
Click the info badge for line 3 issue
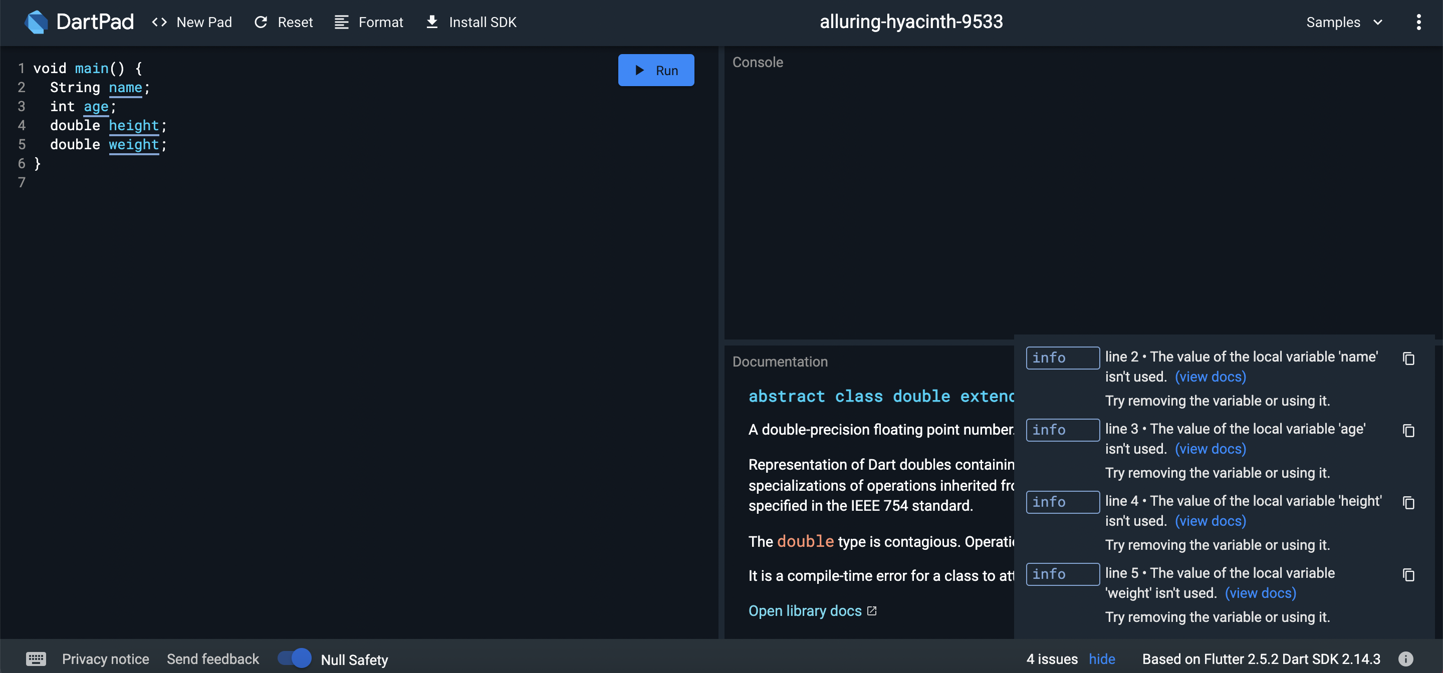click(x=1063, y=430)
